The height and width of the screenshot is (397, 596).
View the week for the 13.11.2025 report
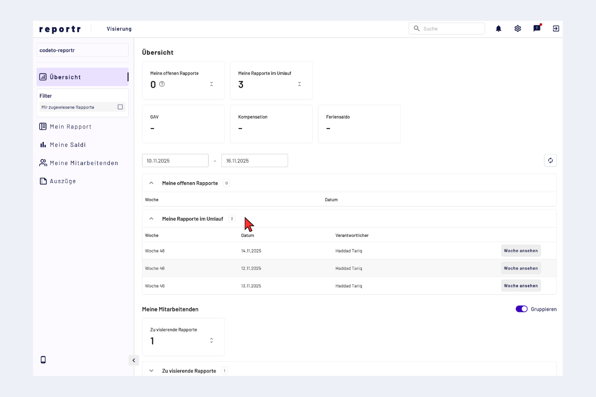point(521,286)
